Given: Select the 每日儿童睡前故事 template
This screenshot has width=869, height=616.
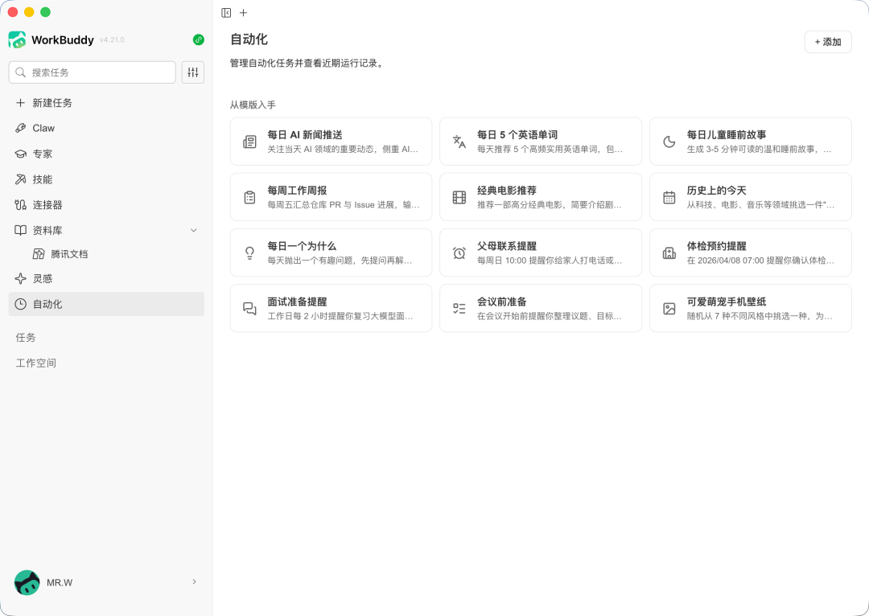Looking at the screenshot, I should [751, 142].
